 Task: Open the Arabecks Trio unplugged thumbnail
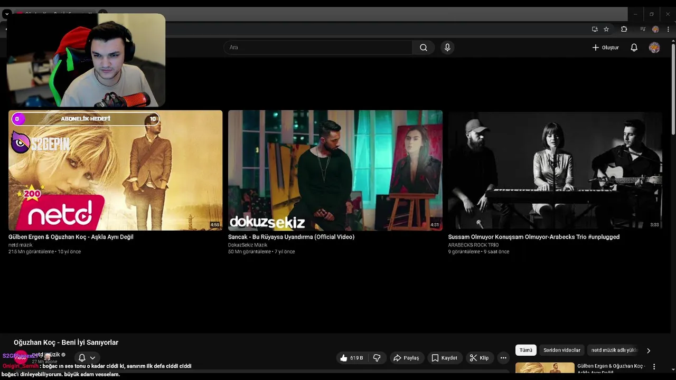click(x=555, y=170)
